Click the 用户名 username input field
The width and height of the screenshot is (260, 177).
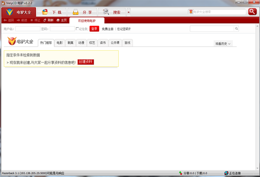(27, 29)
